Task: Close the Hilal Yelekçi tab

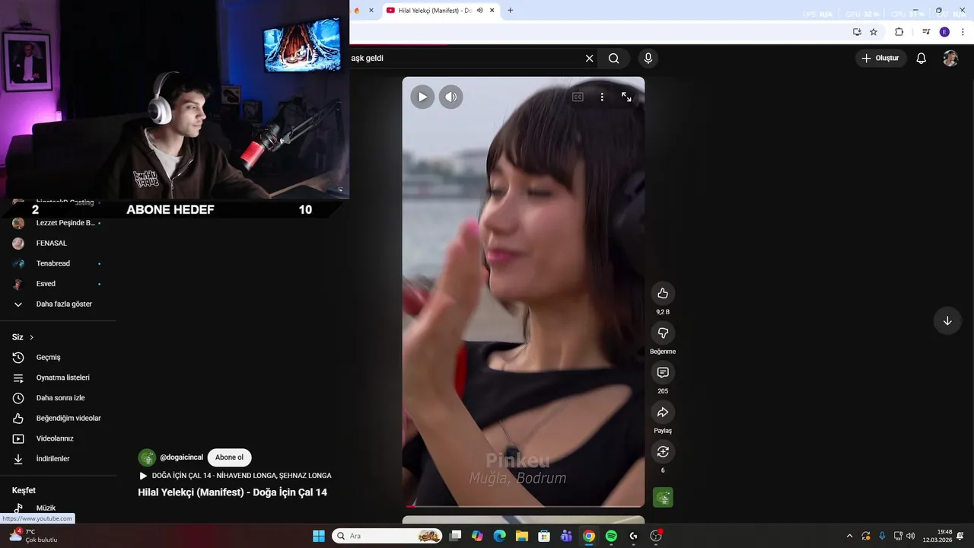Action: coord(492,11)
